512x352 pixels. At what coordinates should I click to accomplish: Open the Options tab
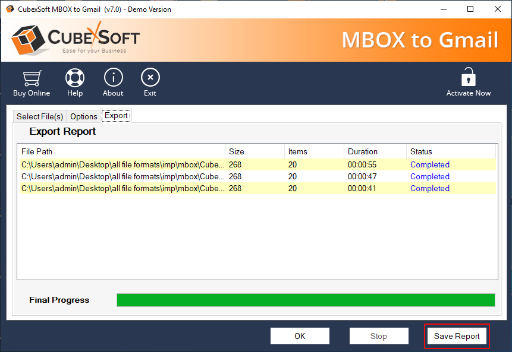point(84,116)
